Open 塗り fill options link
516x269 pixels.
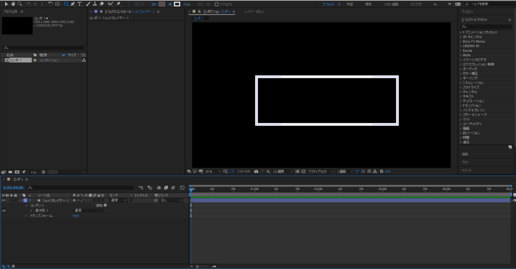[x=154, y=4]
